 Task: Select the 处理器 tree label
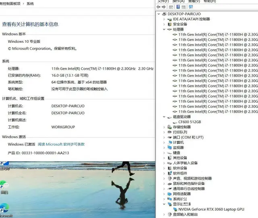(x=178, y=29)
